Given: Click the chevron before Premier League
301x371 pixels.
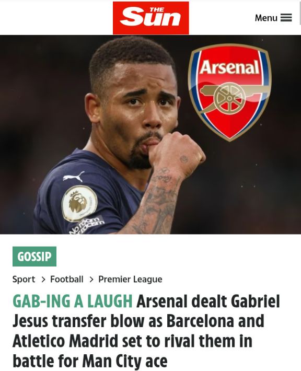Looking at the screenshot, I should [x=91, y=280].
